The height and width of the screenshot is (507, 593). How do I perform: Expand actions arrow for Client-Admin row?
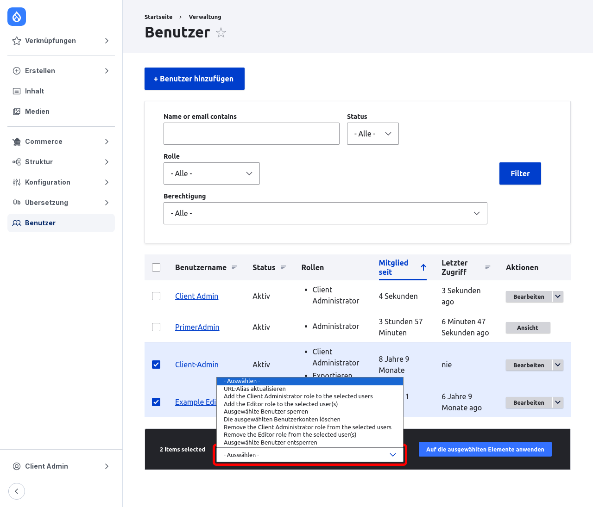click(558, 365)
